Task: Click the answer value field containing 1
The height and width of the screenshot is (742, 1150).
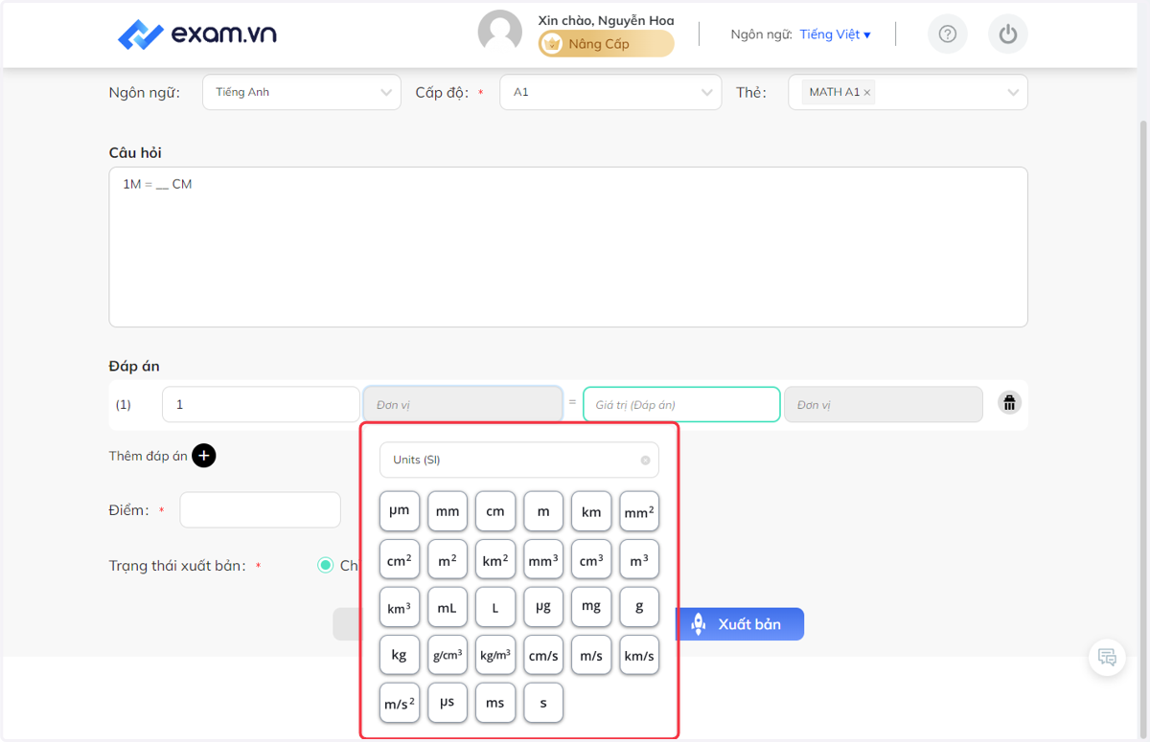Action: click(x=261, y=404)
